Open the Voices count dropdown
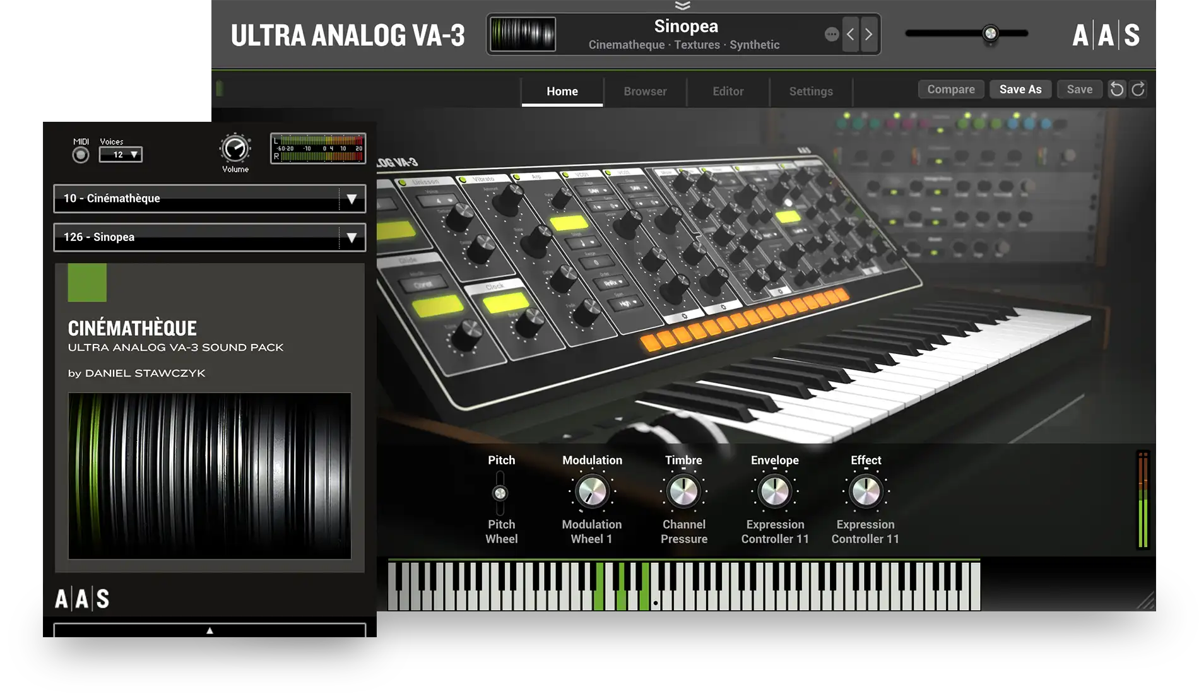Viewport: 1199px width, 694px height. click(121, 155)
